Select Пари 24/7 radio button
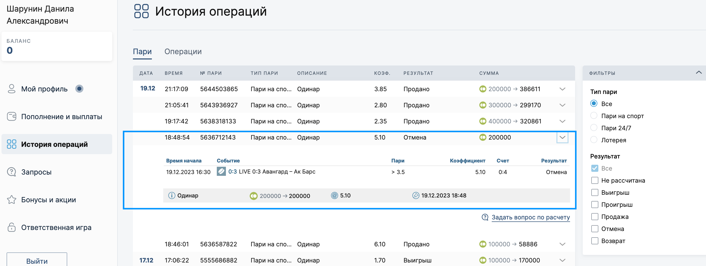The width and height of the screenshot is (706, 266). 594,128
